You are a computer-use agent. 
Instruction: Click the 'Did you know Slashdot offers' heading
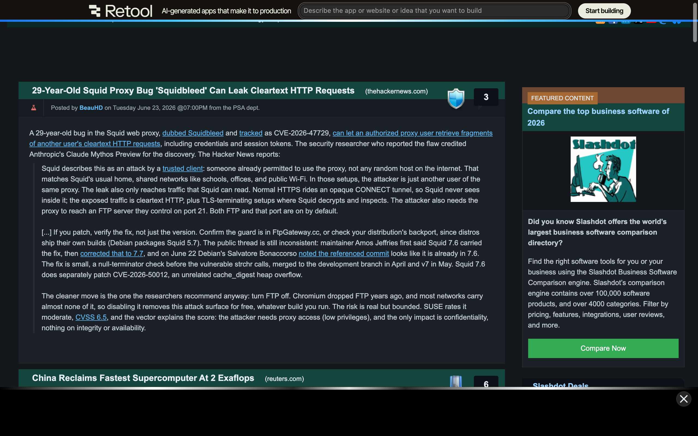coord(597,232)
